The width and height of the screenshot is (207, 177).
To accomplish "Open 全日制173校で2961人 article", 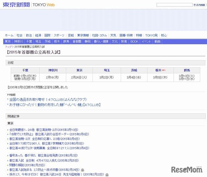I will 47,143.
